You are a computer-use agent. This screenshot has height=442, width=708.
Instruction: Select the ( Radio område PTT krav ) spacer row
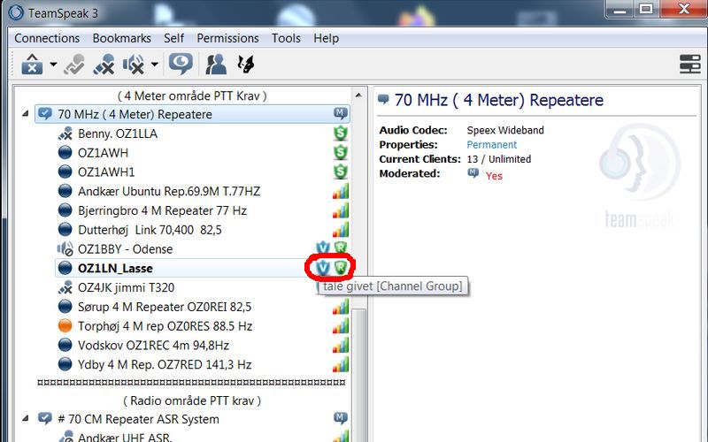192,400
